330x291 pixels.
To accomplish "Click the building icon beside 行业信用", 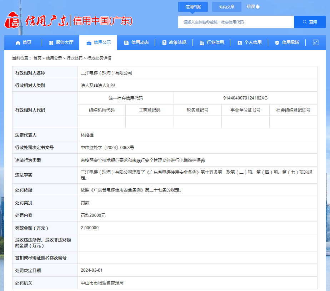I will point(202,43).
